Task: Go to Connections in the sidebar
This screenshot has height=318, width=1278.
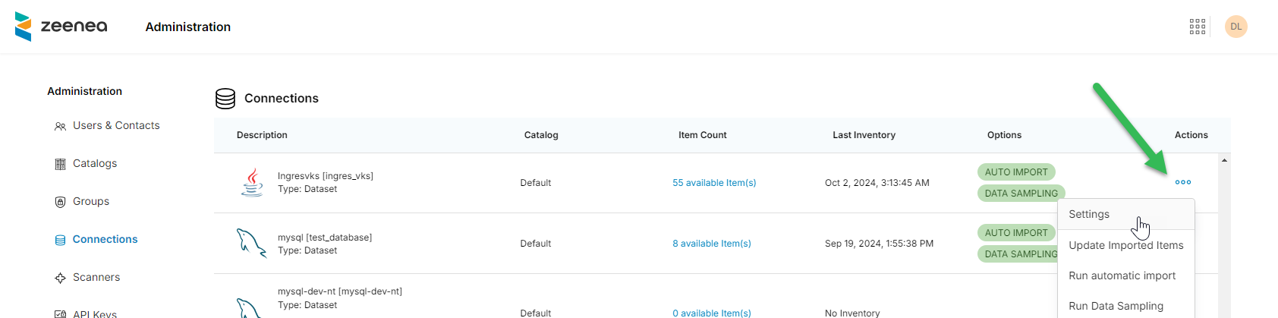Action: (x=105, y=239)
